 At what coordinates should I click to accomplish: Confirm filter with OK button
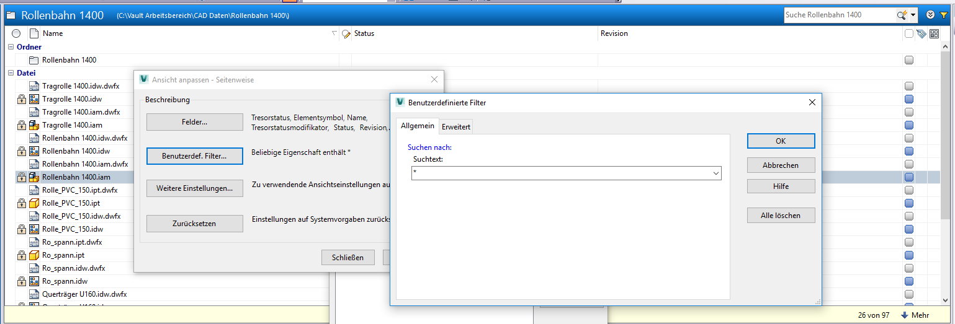(781, 141)
